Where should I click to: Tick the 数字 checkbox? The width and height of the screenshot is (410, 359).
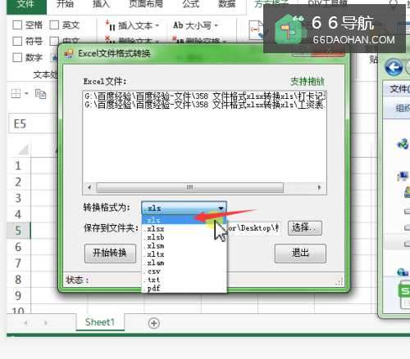click(x=17, y=57)
